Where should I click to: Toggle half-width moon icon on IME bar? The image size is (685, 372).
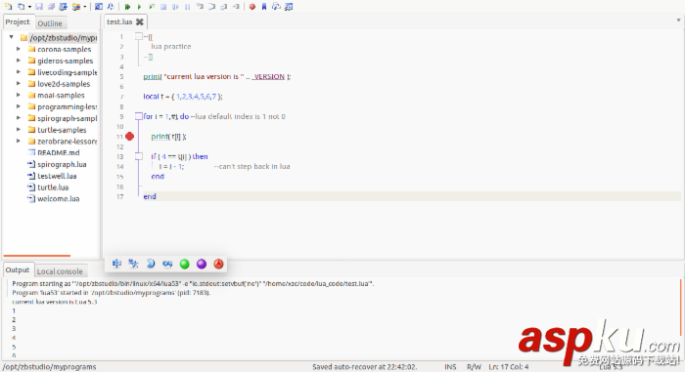tap(151, 264)
